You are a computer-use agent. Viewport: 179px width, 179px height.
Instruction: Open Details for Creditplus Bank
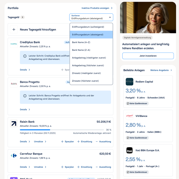pyautogui.click(x=25, y=70)
